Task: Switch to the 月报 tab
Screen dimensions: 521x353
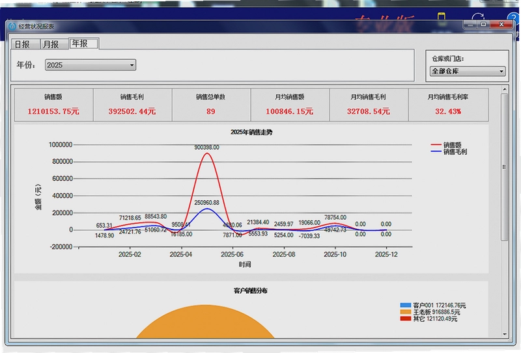Action: (55, 44)
